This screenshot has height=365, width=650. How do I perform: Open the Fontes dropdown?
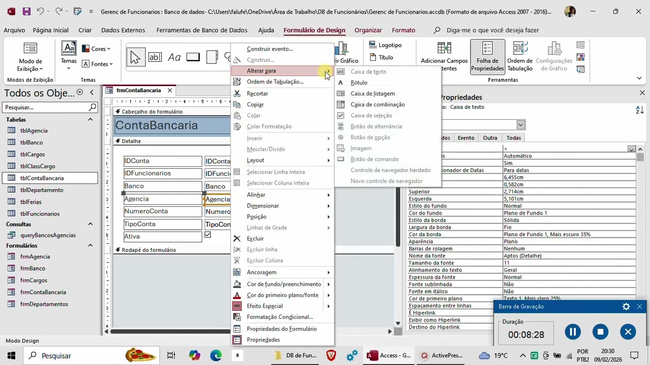coord(97,64)
